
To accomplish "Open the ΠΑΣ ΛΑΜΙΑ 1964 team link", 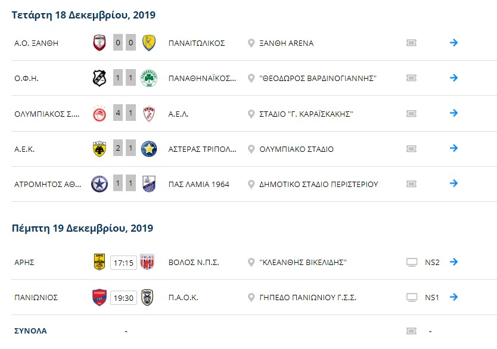I will tap(198, 184).
